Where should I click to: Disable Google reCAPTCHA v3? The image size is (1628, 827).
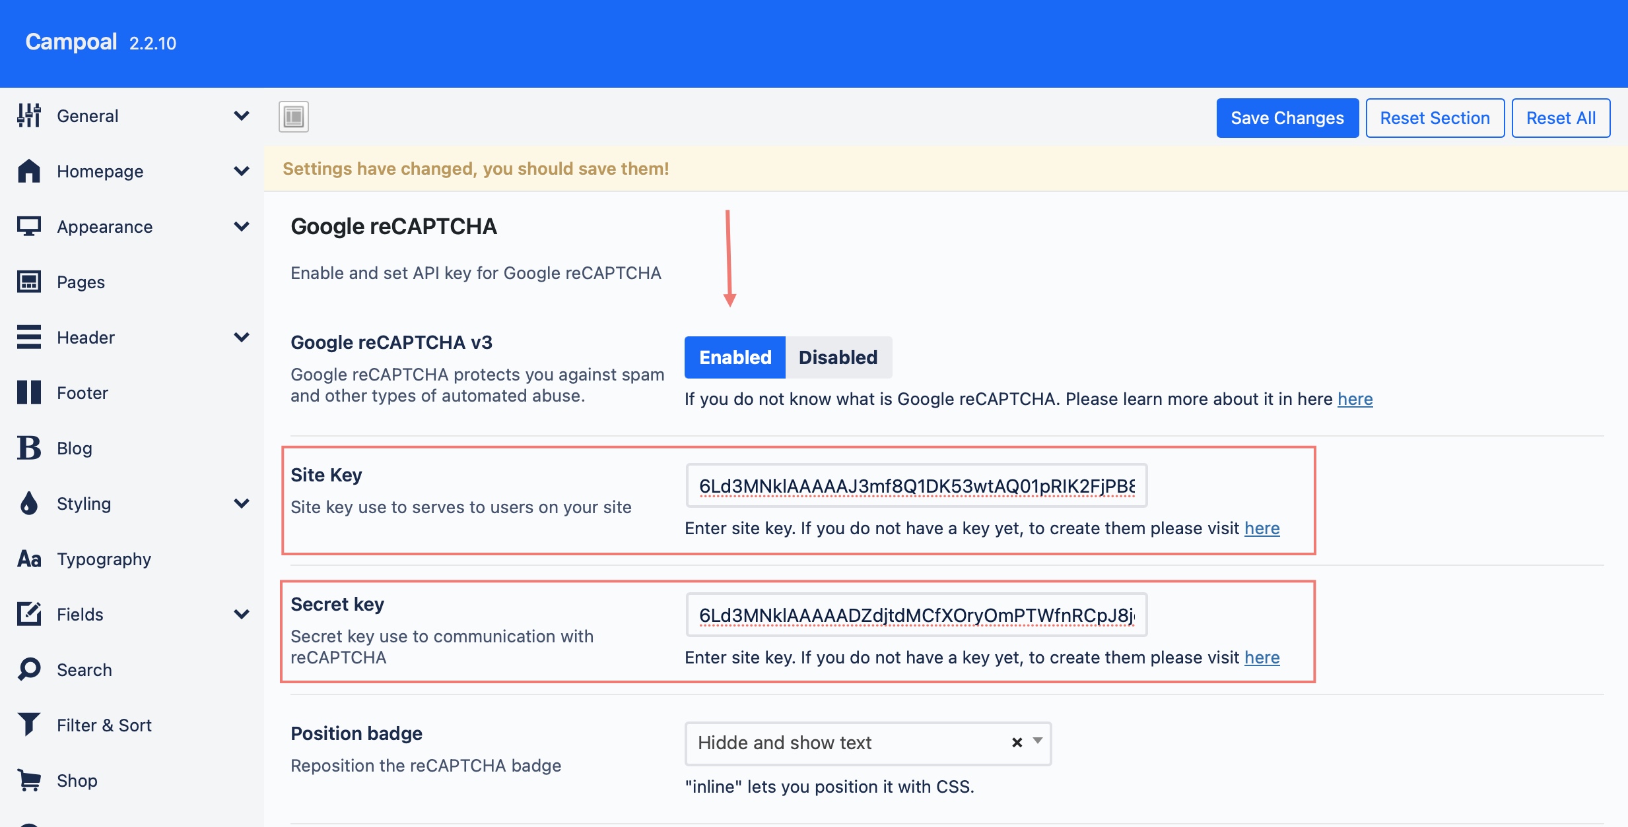838,357
